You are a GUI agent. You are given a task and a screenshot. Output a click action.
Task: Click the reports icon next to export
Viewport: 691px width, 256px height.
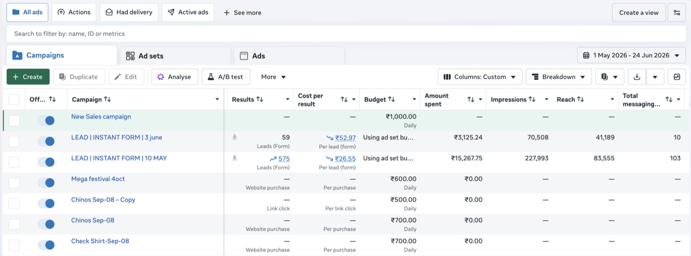point(605,77)
